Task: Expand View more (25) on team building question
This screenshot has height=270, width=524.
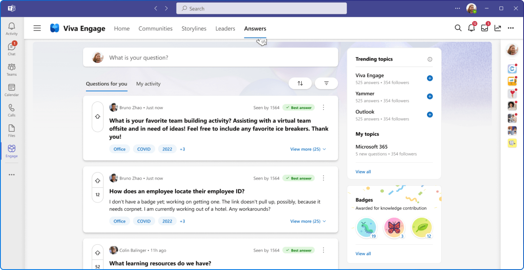Action: [x=308, y=149]
